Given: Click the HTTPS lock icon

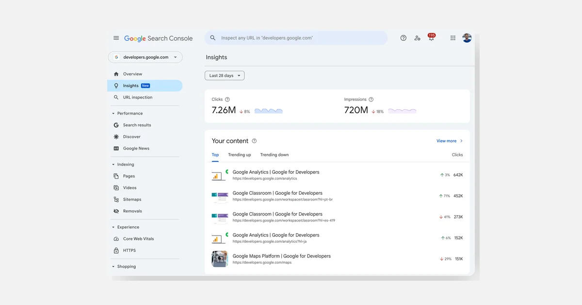Looking at the screenshot, I should (x=116, y=251).
